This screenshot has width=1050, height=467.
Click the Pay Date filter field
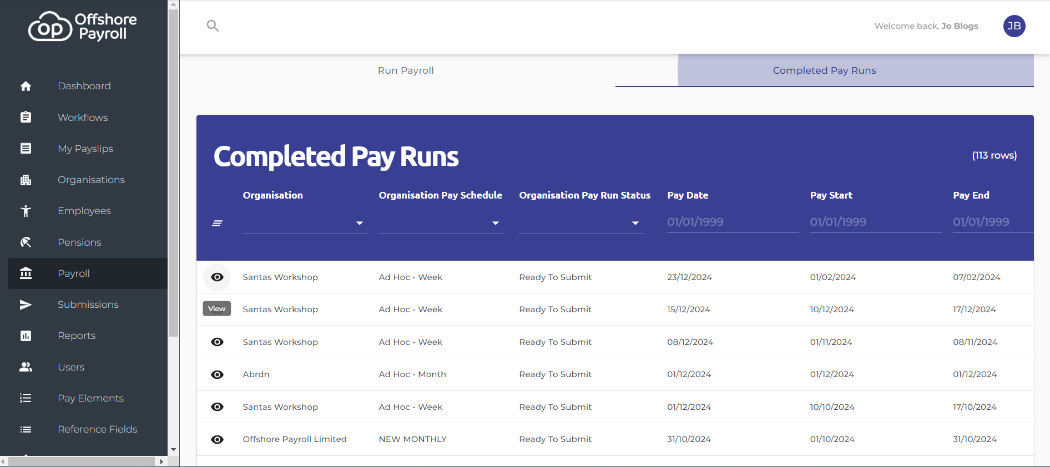[x=733, y=222]
